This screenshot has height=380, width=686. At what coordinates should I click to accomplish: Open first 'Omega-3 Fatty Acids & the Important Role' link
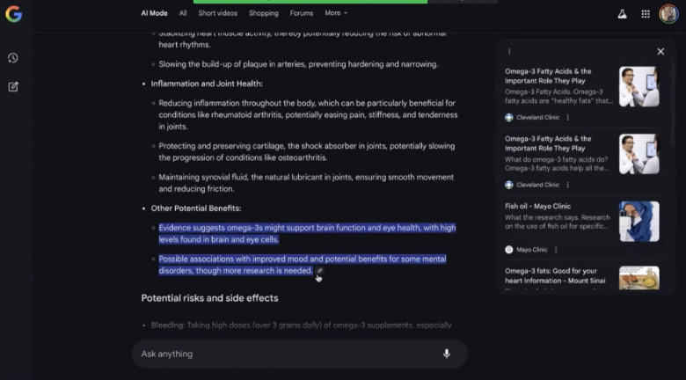[548, 76]
